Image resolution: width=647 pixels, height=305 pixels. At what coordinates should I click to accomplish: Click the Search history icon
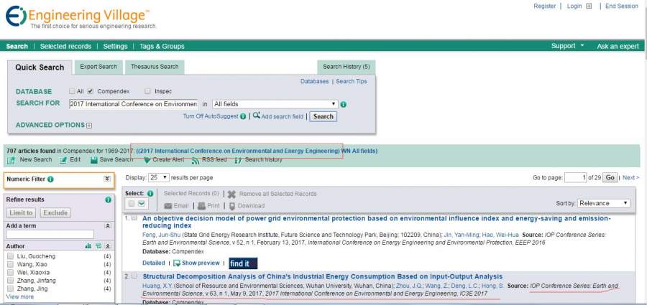coord(238,160)
